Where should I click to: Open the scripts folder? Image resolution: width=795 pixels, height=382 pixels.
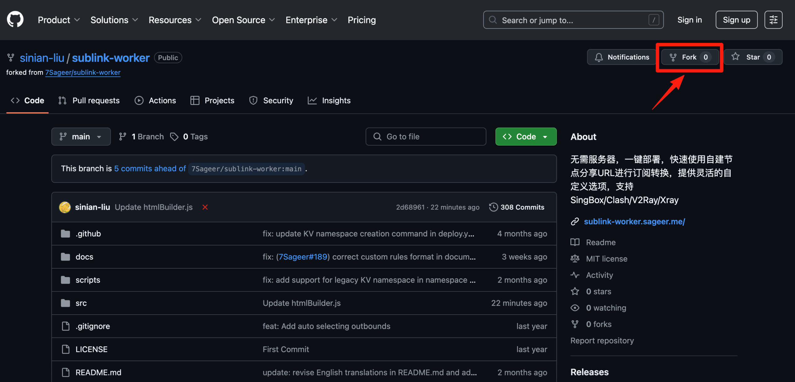(x=88, y=280)
